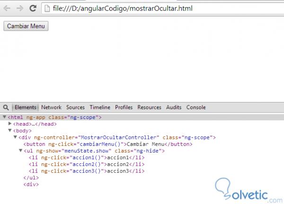Collapse the ng-controller div node triangle
This screenshot has height=204, width=284.
point(16,137)
